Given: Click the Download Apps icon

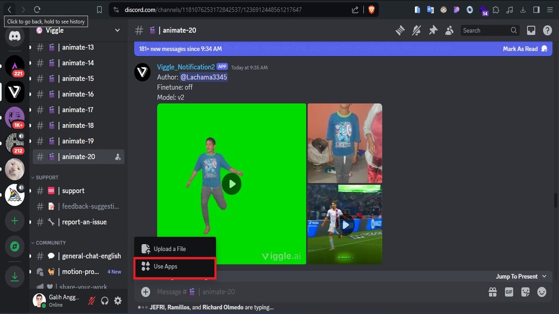Looking at the screenshot, I should [15, 276].
